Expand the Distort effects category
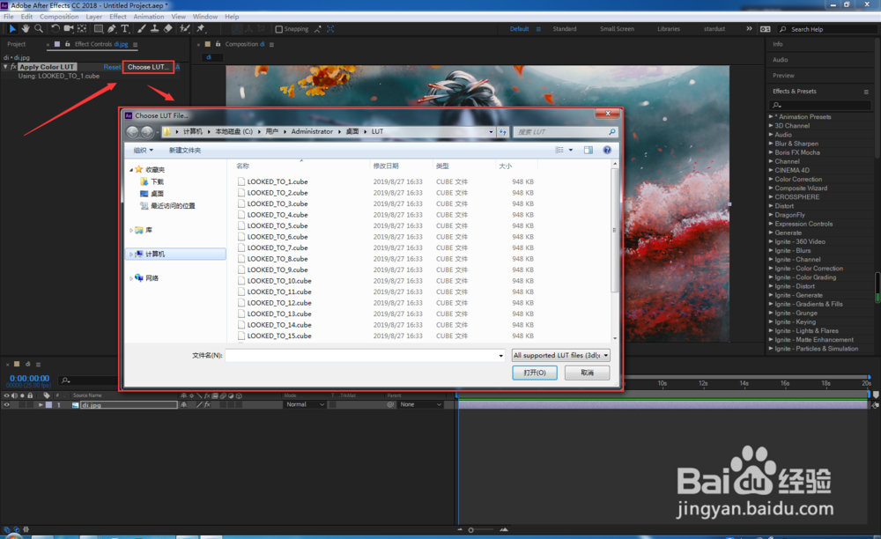881x539 pixels. (771, 206)
